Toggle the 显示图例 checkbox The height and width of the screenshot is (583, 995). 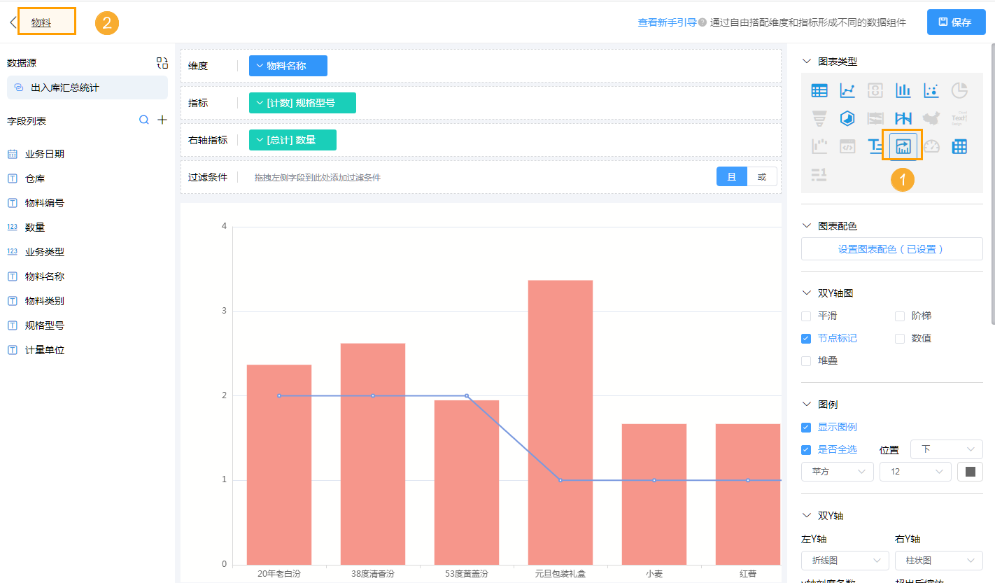(806, 427)
